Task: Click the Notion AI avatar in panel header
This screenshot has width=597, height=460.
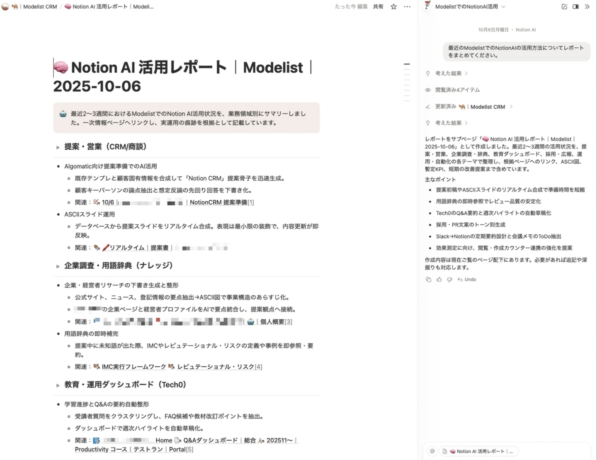Action: click(427, 6)
